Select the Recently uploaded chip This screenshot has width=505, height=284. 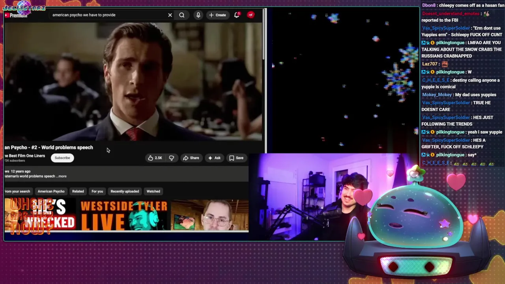[x=125, y=191]
